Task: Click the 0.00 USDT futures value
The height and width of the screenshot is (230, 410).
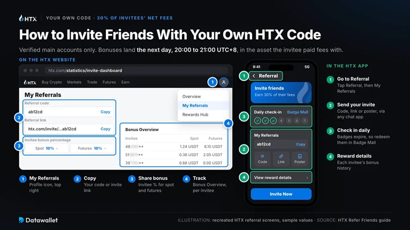Action: coord(213,163)
